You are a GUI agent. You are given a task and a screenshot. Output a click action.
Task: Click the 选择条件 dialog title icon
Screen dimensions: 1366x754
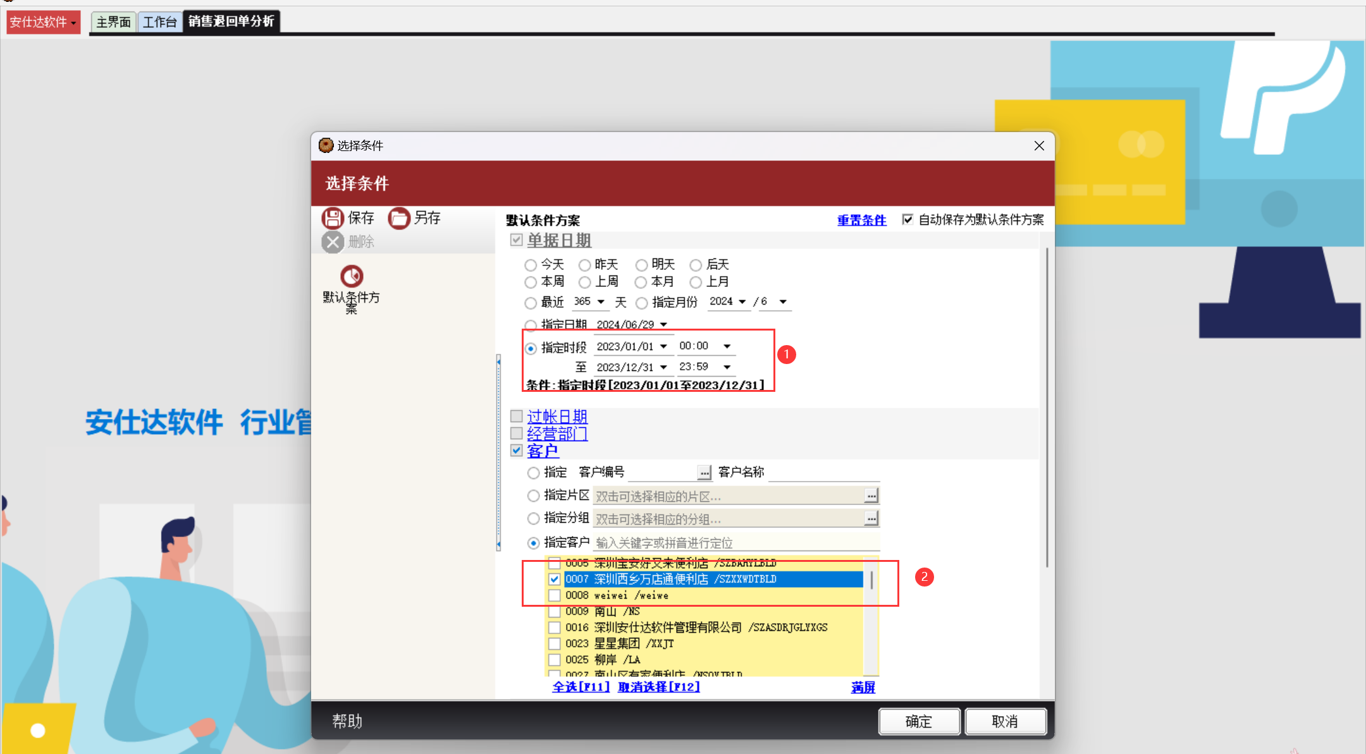click(x=326, y=145)
